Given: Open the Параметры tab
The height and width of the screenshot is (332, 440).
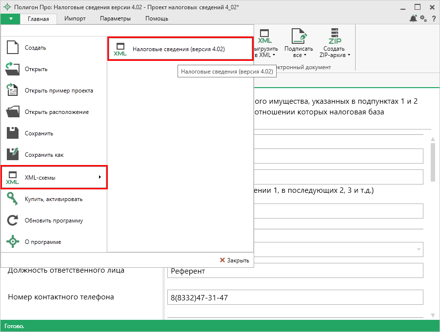Looking at the screenshot, I should pyautogui.click(x=115, y=18).
